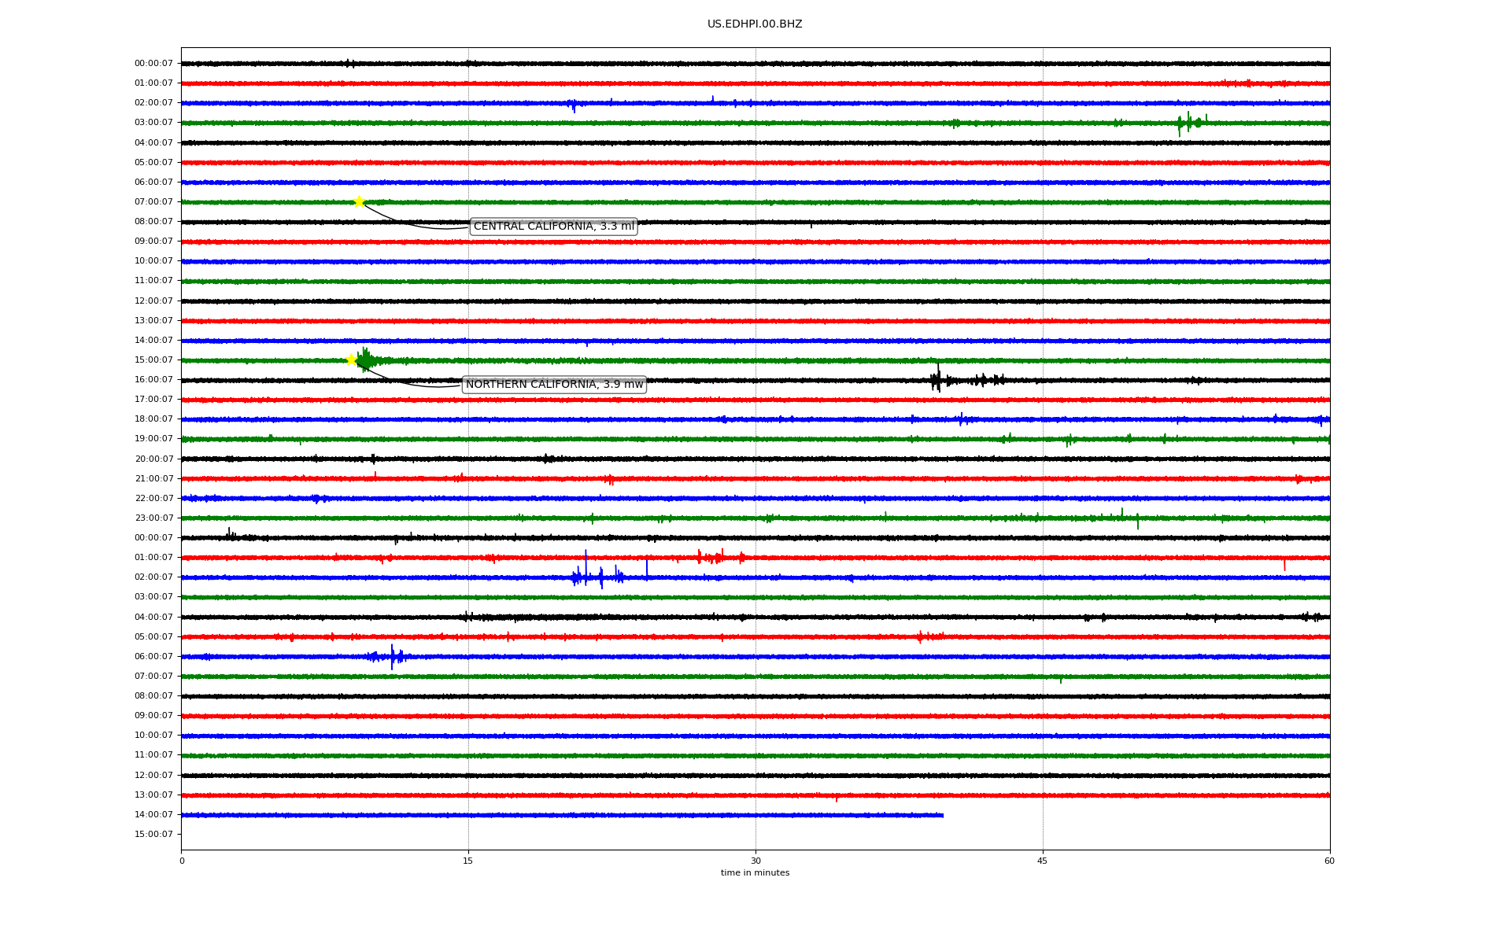Click the large black burst on 16:00:07 trace
Viewport: 1511px width, 944px height.
coord(937,381)
